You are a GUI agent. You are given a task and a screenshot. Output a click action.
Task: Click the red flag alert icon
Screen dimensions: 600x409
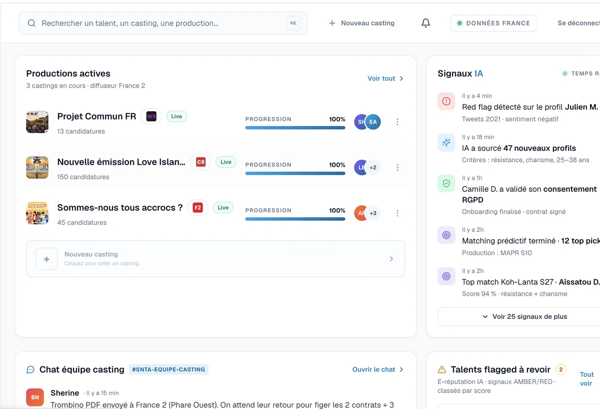[x=446, y=101]
